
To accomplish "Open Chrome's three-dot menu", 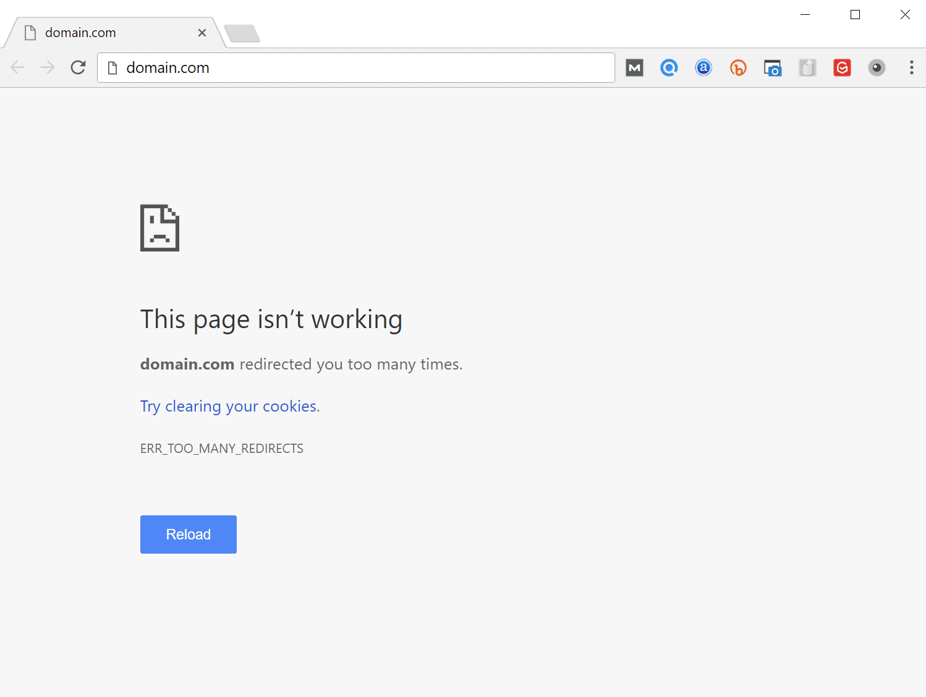I will click(x=911, y=68).
